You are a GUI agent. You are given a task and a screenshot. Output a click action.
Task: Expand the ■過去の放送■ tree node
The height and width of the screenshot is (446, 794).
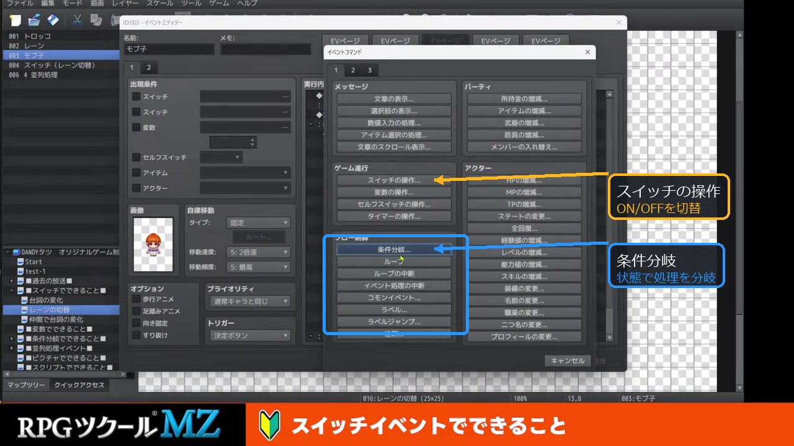[x=12, y=281]
